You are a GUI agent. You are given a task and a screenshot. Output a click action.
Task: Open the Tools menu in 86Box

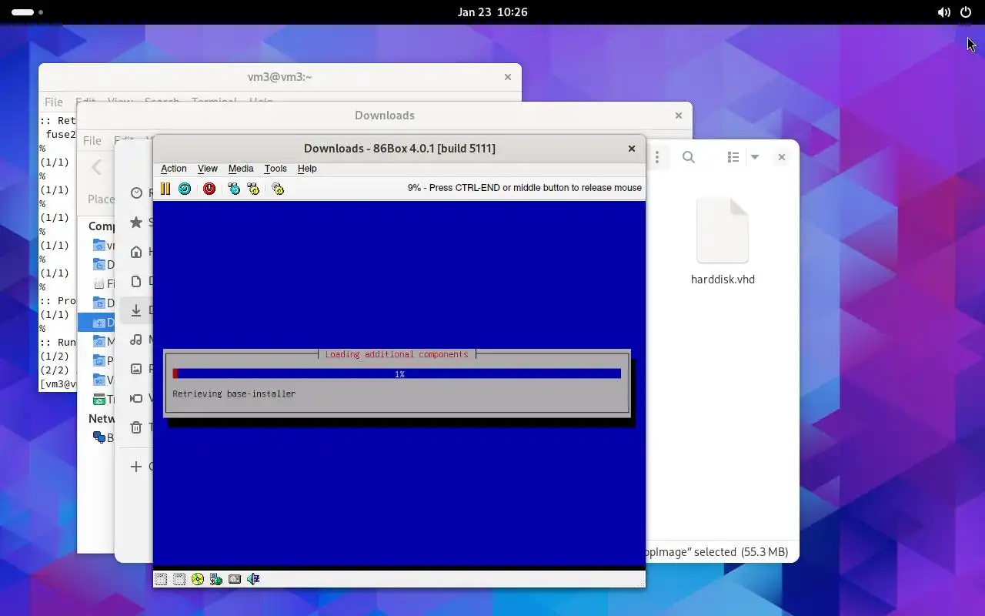point(275,169)
